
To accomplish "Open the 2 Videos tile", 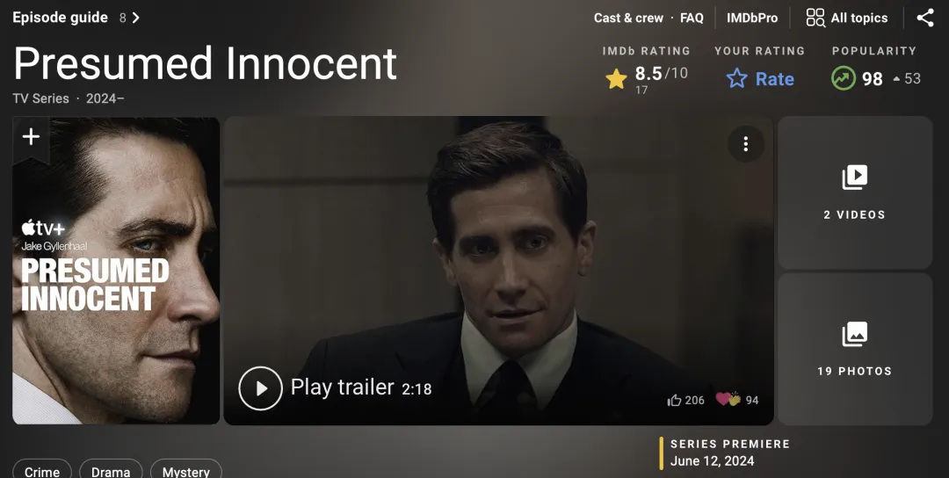I will pos(855,192).
